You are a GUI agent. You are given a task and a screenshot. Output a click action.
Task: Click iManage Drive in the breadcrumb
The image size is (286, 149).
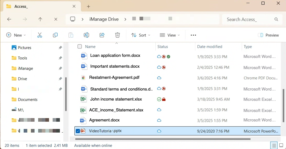(104, 19)
